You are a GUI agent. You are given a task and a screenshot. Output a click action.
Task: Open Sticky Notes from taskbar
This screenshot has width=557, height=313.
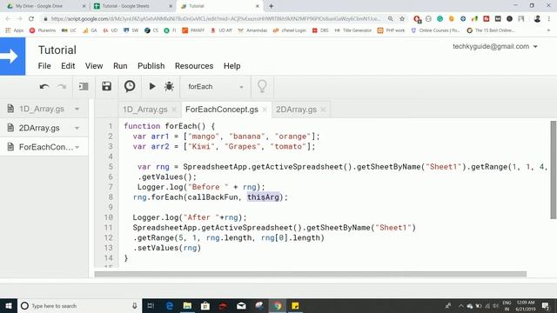click(x=295, y=306)
